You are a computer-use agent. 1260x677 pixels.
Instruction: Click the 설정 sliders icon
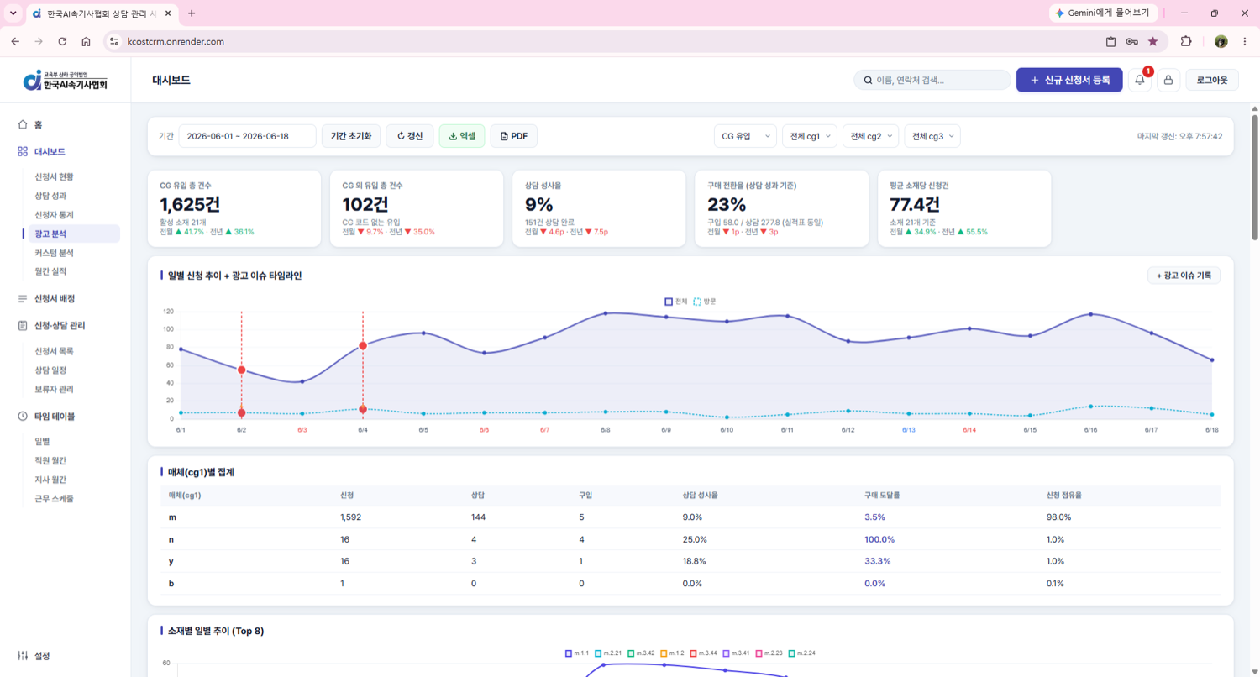23,655
